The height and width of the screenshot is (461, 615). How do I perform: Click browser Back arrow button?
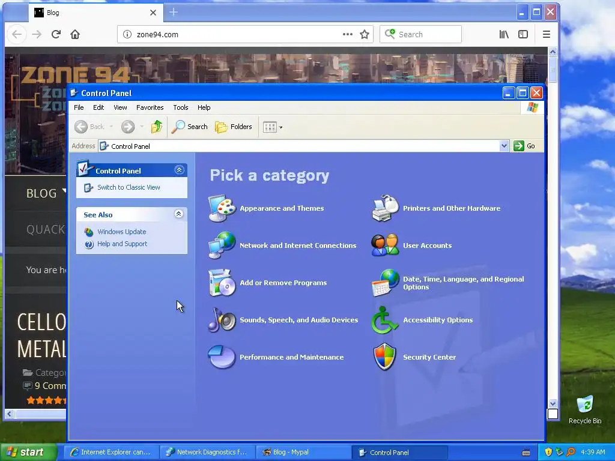click(x=17, y=34)
